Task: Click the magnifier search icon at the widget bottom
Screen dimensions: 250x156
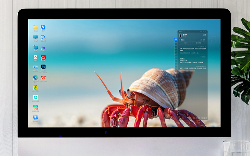Action: (x=185, y=118)
